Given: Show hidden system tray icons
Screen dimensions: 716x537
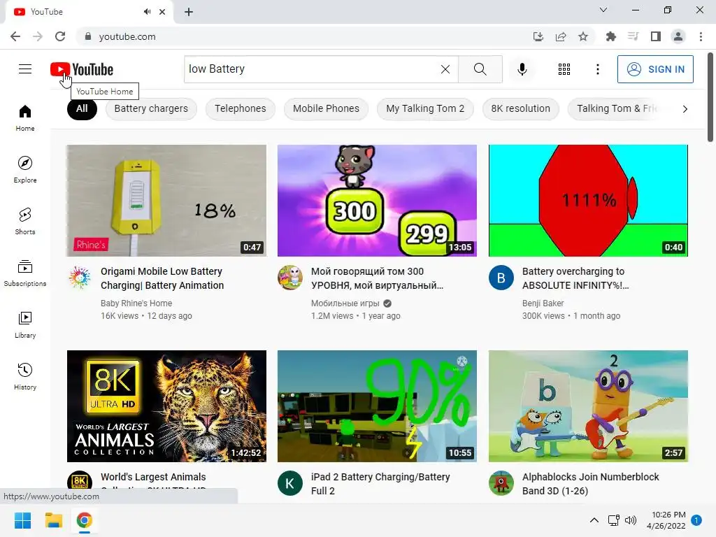Looking at the screenshot, I should [594, 520].
